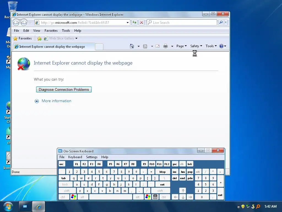The image size is (282, 212).
Task: Open a new blank tab
Action: point(99,47)
